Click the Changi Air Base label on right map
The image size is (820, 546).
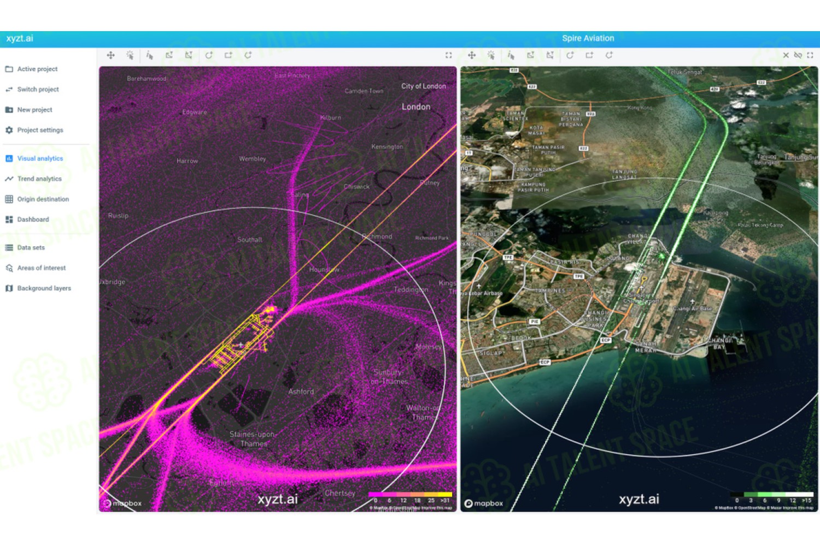tap(693, 308)
